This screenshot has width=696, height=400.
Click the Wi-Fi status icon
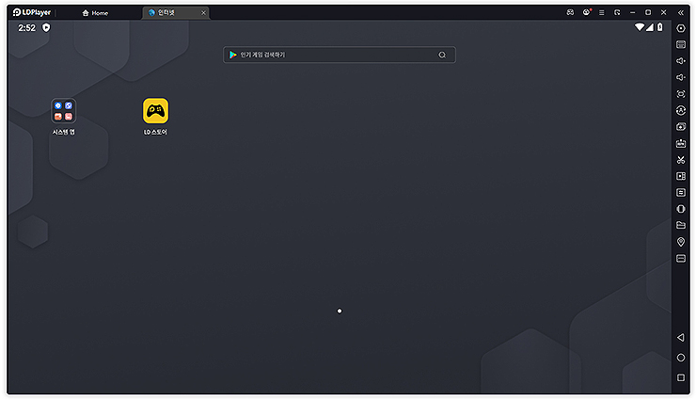(x=640, y=27)
